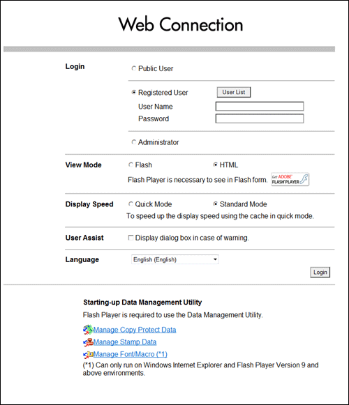Select the Public User radio button

[134, 68]
